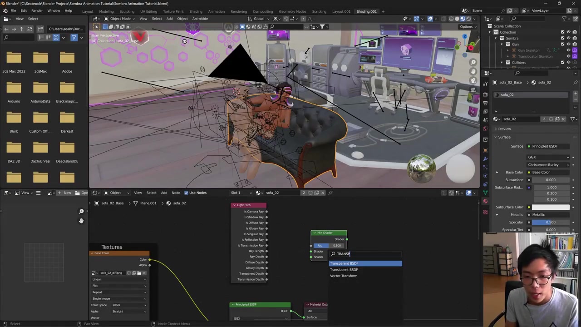Pin the properties editor context
Viewport: 581px width, 327px height.
(x=576, y=82)
